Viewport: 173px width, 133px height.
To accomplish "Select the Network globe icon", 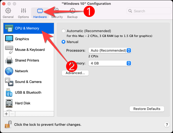I will 9,71.
